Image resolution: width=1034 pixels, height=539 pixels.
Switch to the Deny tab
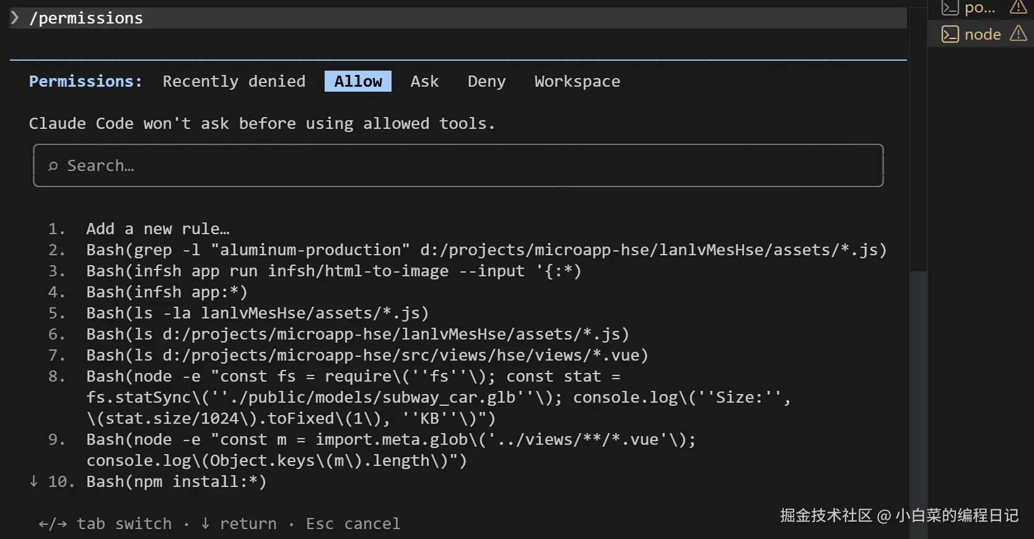[x=486, y=81]
